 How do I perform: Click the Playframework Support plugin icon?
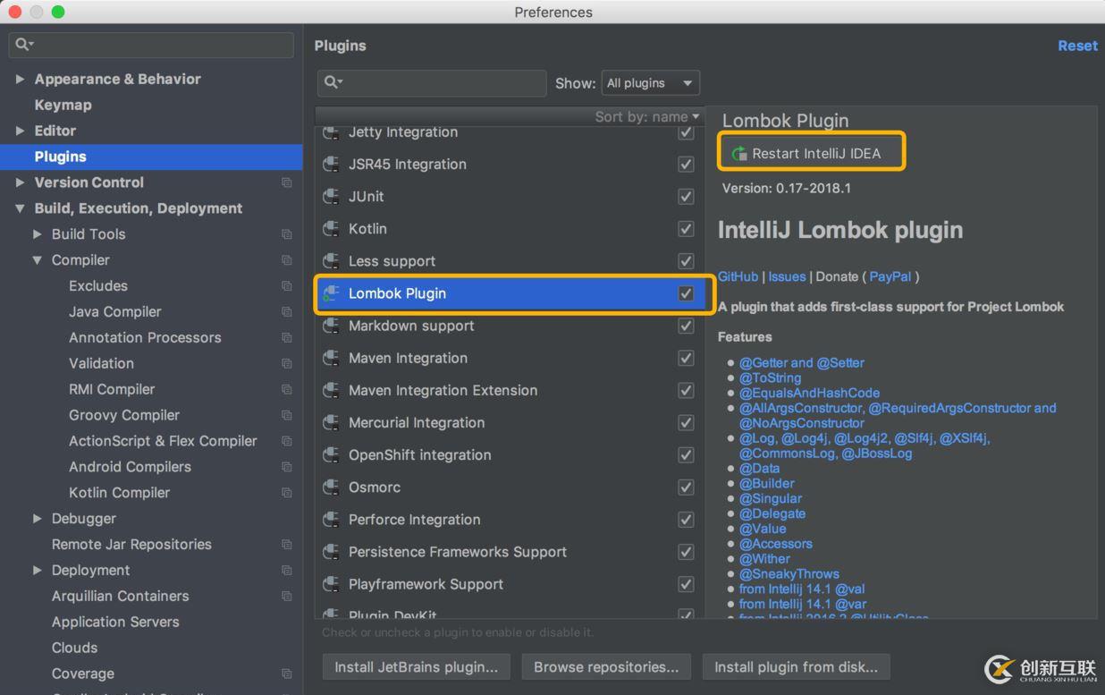332,584
